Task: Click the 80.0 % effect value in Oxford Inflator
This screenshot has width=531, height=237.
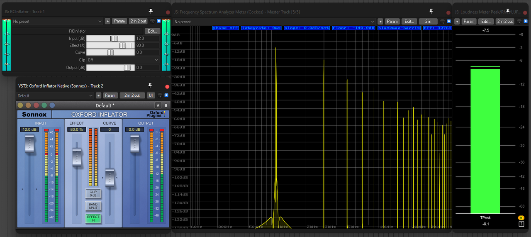Action: click(x=77, y=129)
